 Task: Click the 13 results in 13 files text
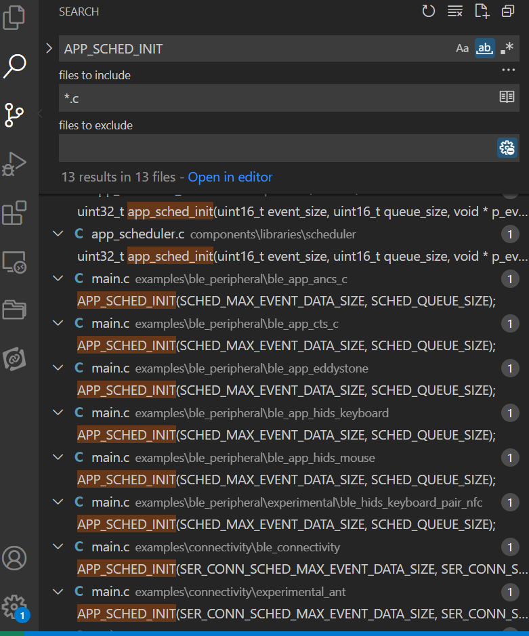pos(119,177)
